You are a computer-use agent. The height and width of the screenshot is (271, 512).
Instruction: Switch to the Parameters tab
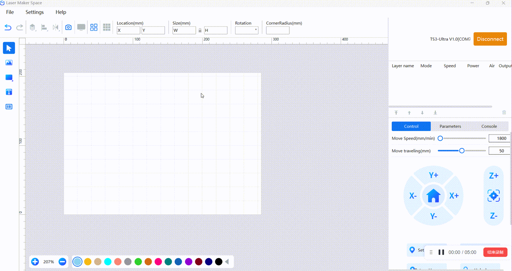450,126
